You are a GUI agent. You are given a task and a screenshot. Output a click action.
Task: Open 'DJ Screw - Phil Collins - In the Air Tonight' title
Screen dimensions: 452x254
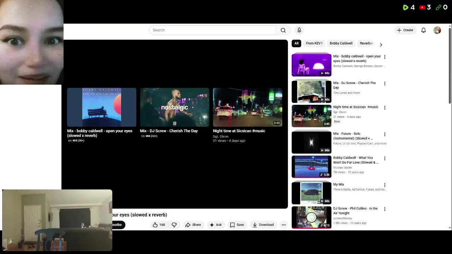coord(355,211)
